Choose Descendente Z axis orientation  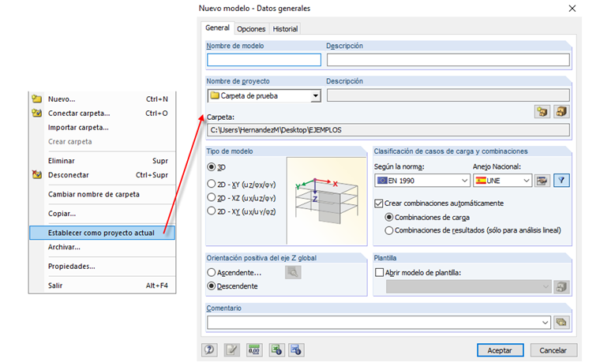[x=212, y=286]
